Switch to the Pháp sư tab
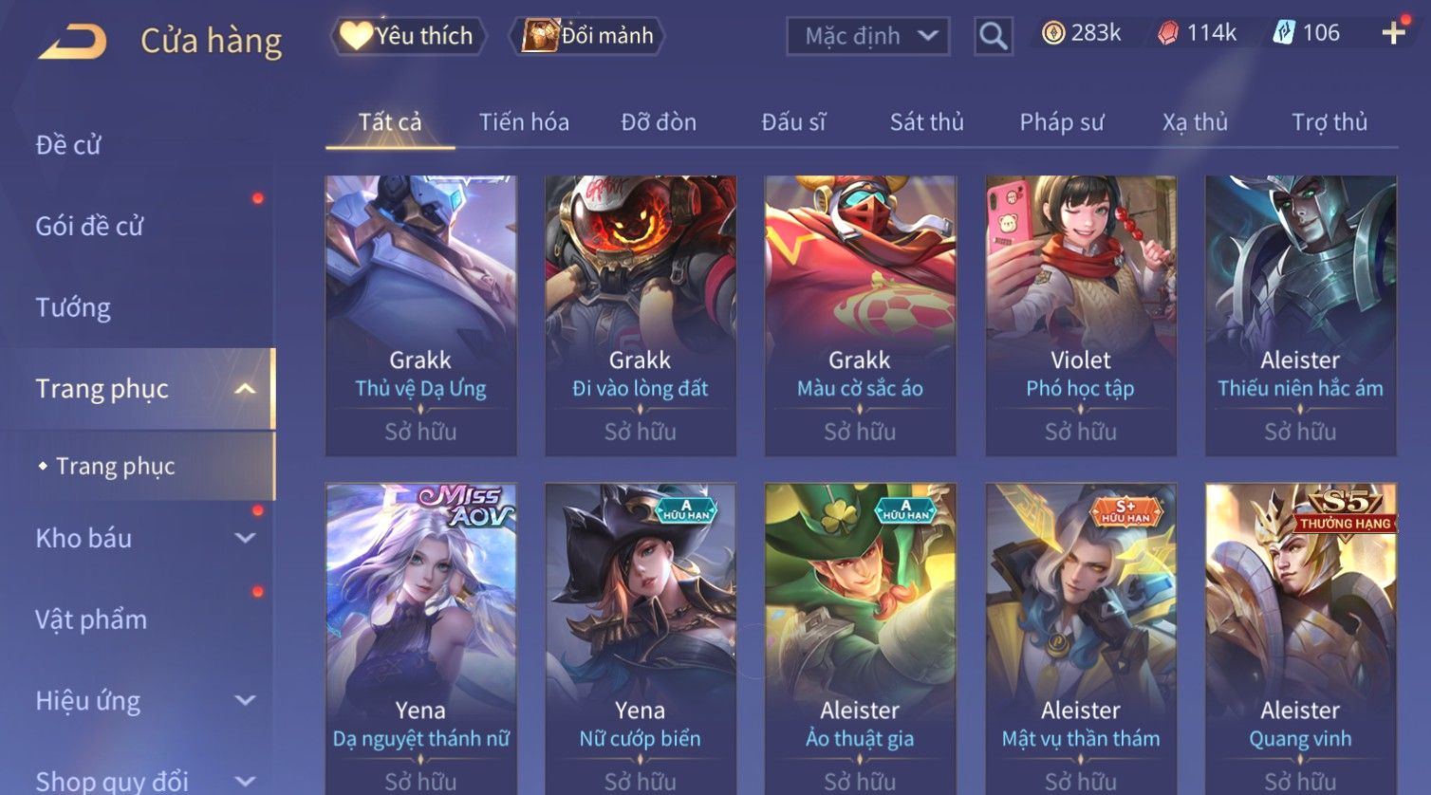Viewport: 1431px width, 795px height. pyautogui.click(x=1062, y=122)
